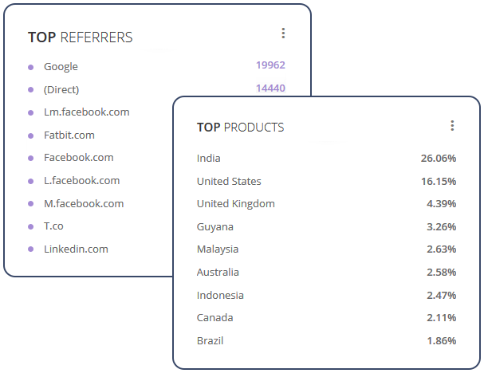
Task: Click the T.co referrer
Action: click(53, 226)
